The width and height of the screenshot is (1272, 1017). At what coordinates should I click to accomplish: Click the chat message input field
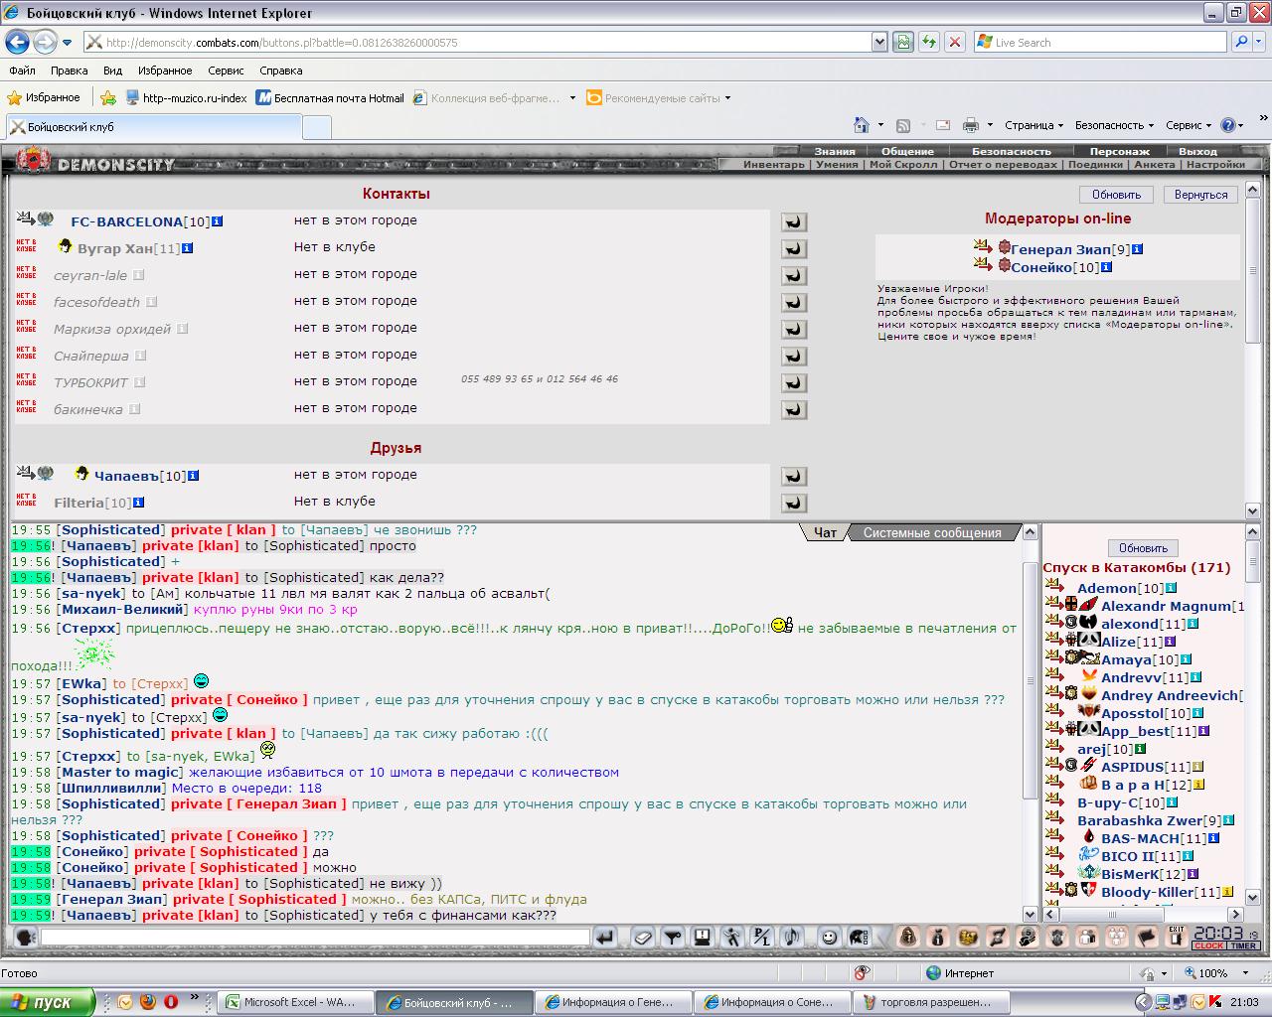(315, 937)
